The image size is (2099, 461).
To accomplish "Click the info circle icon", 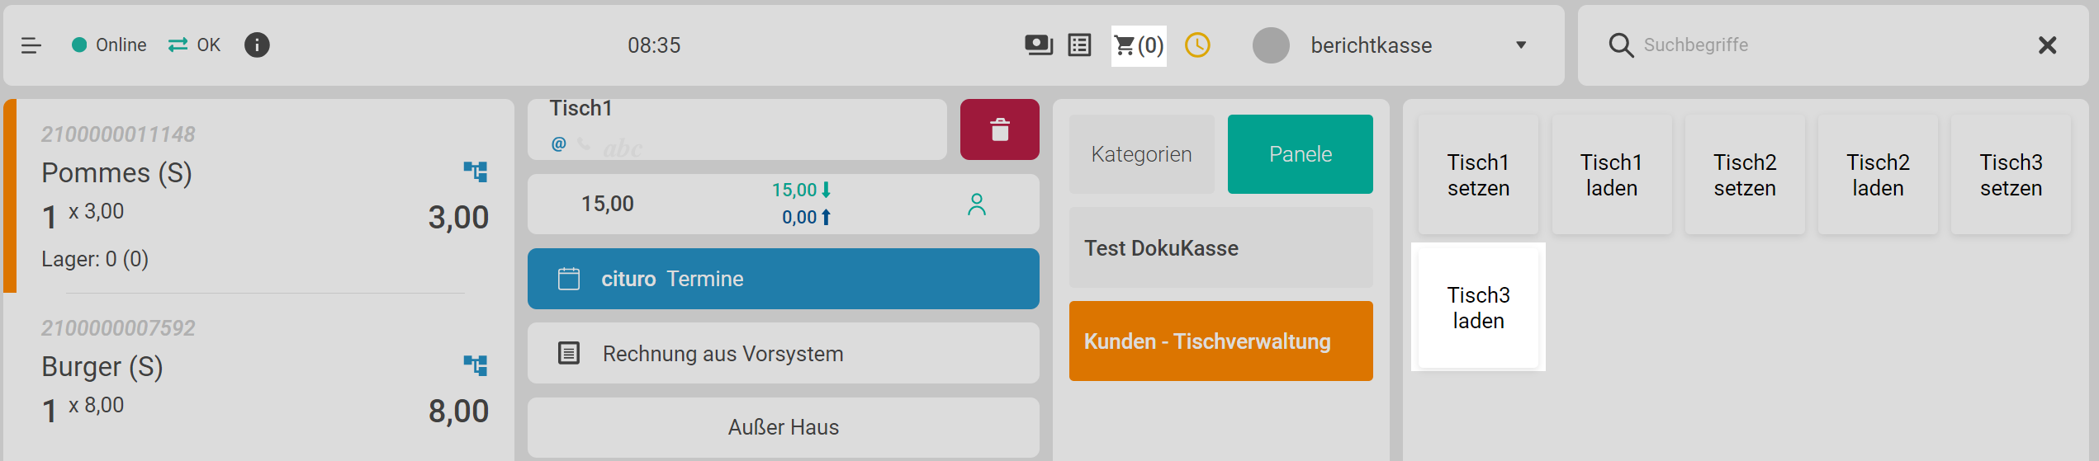I will point(257,45).
